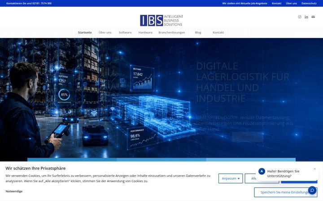Image resolution: width=323 pixels, height=201 pixels.
Task: Expand the Anpassen cookie dropdown
Action: coord(231,178)
